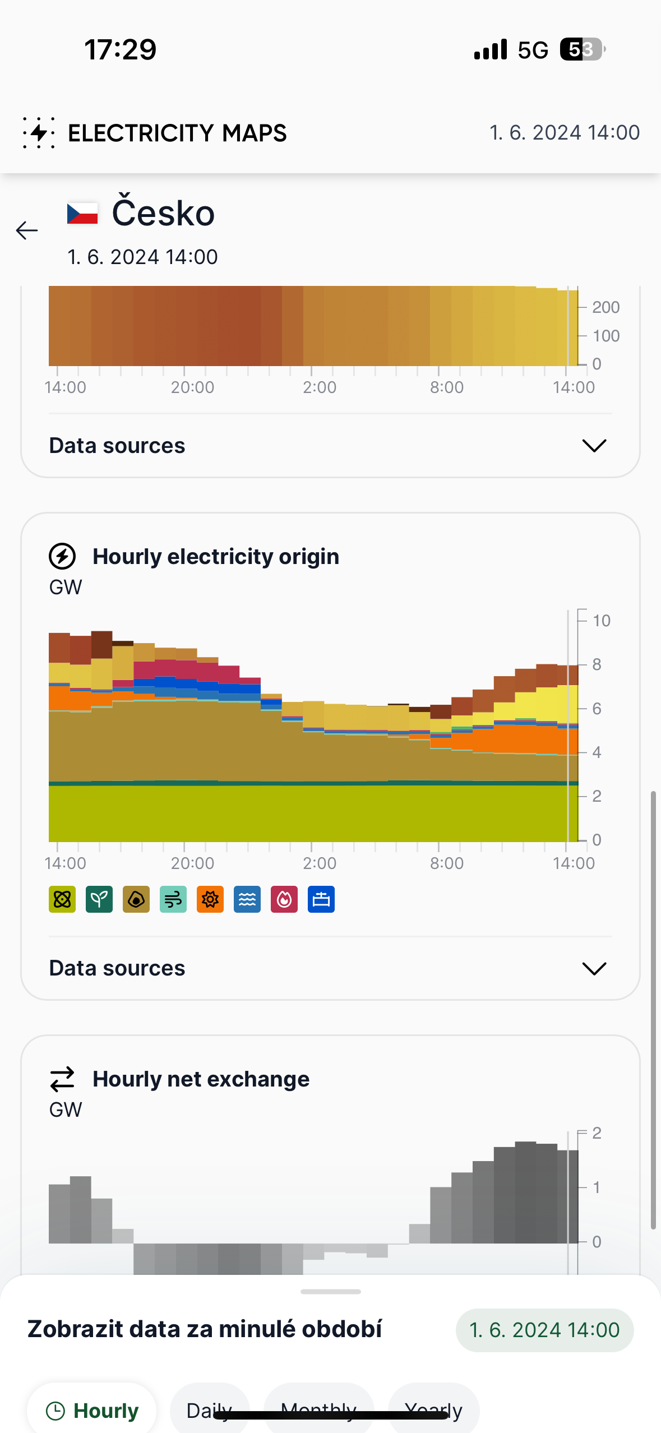Viewport: 661px width, 1433px height.
Task: Select the battery storage icon
Action: tap(321, 899)
